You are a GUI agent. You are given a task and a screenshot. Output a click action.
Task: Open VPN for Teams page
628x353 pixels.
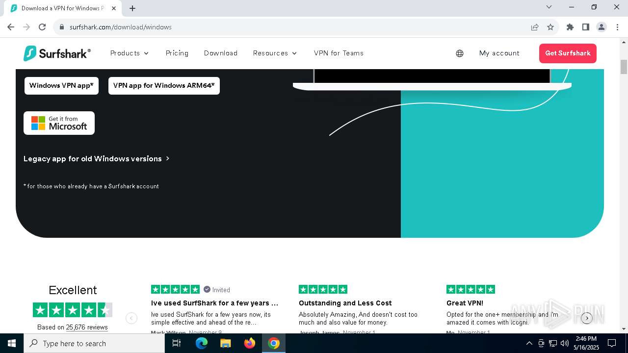pos(339,53)
